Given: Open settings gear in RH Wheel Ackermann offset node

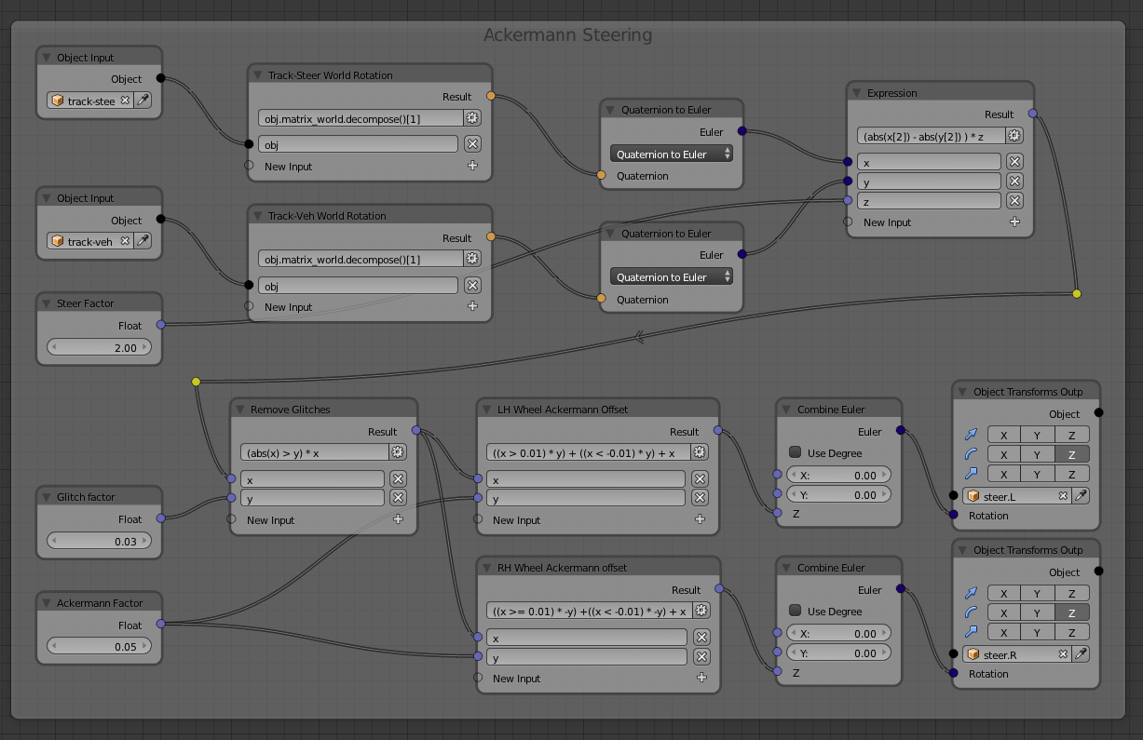Looking at the screenshot, I should [x=701, y=611].
